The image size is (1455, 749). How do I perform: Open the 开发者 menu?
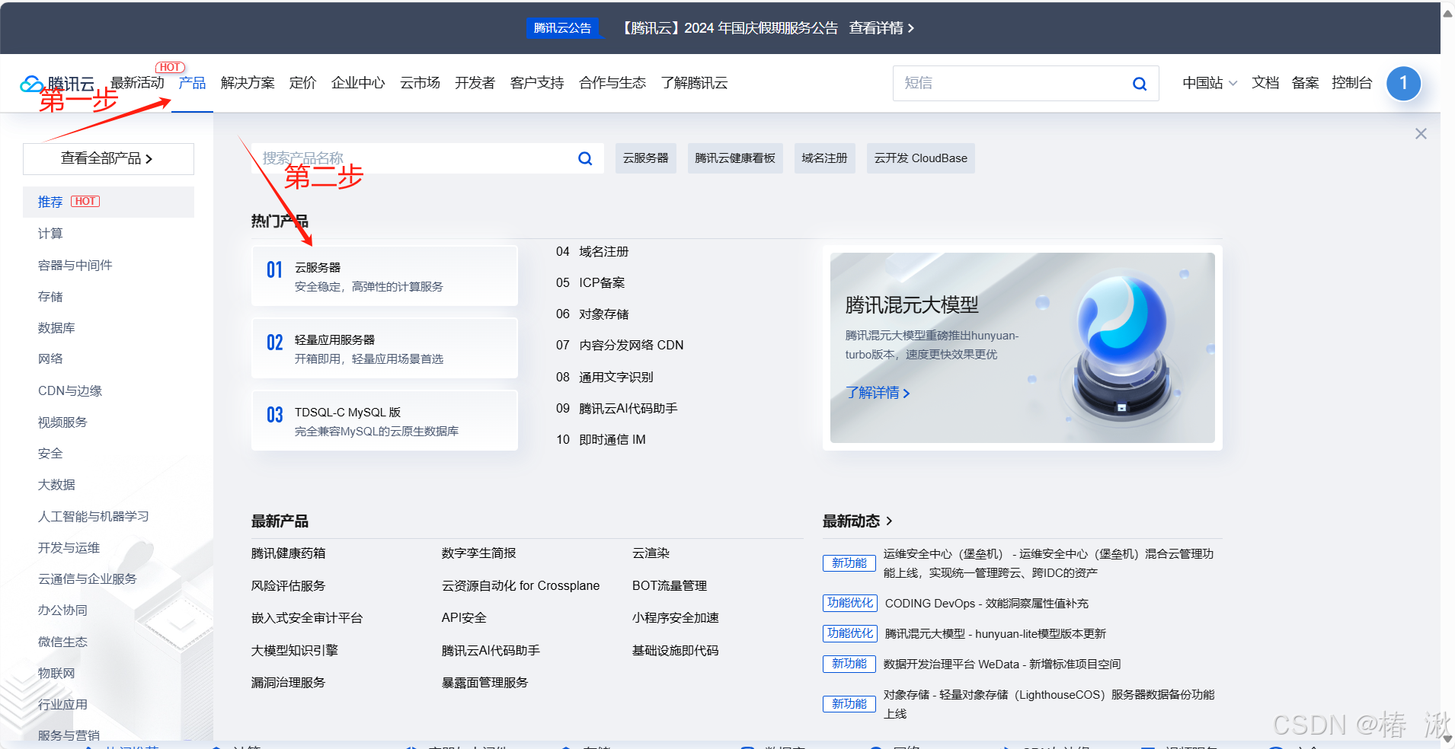(x=475, y=83)
